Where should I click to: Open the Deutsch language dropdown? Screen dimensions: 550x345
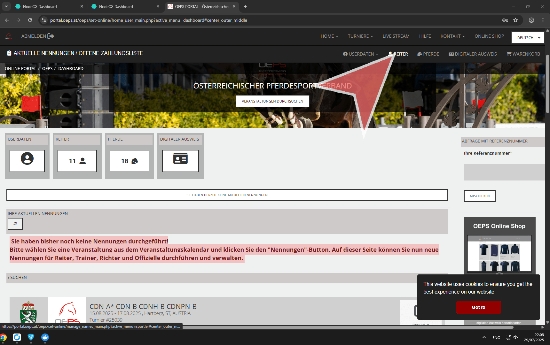click(528, 38)
